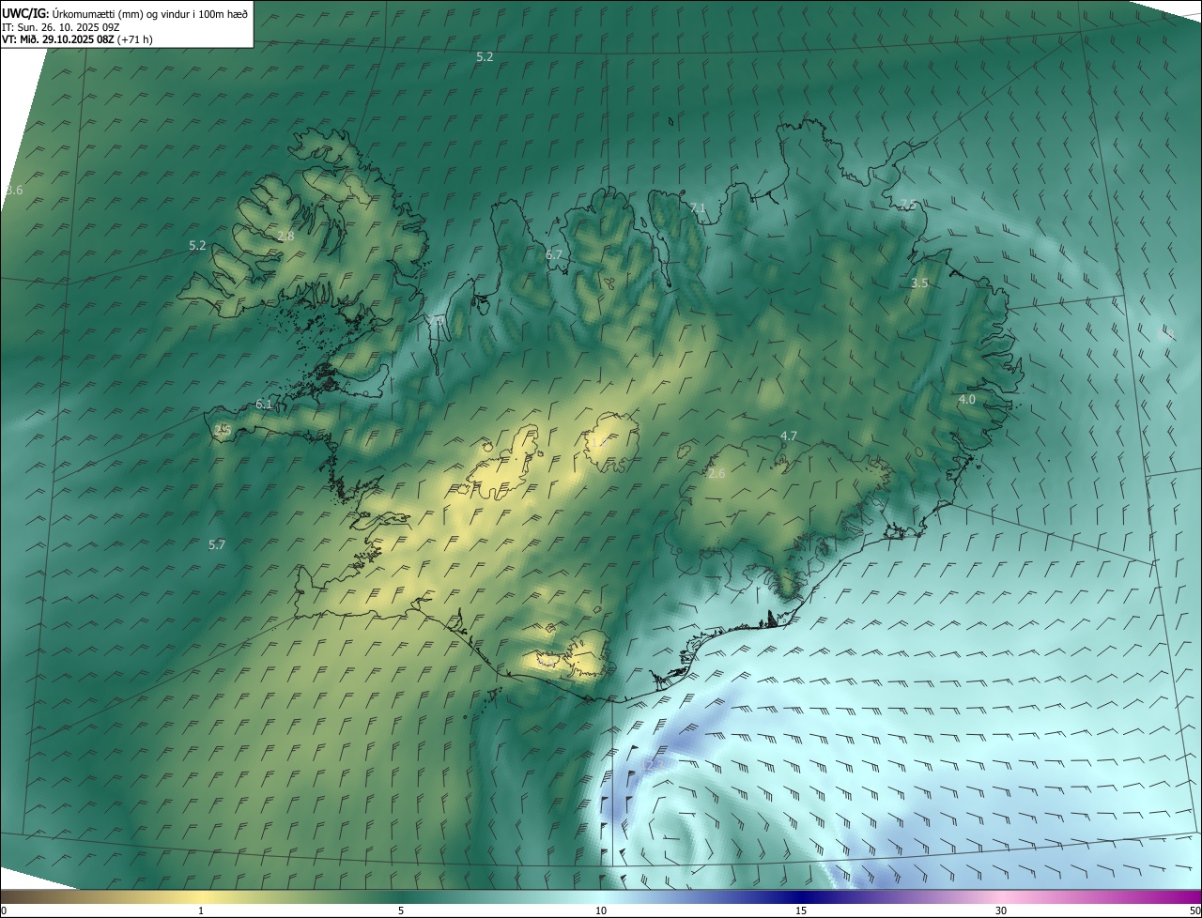Click the value 5.2 west of the Westfjords

[x=197, y=245]
